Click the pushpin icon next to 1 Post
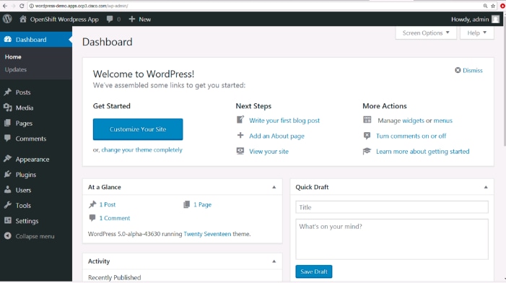This screenshot has height=283, width=506. pos(92,204)
